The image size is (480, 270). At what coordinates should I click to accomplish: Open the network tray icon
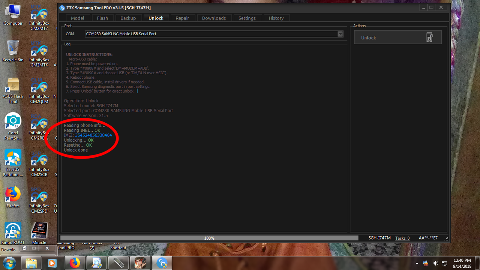click(445, 263)
